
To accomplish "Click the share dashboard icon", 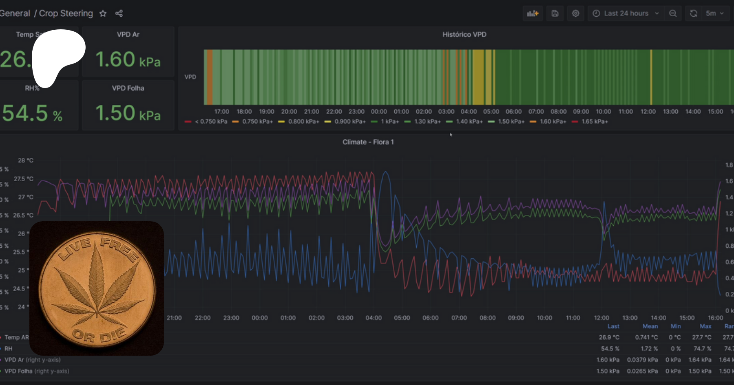I will click(x=119, y=13).
